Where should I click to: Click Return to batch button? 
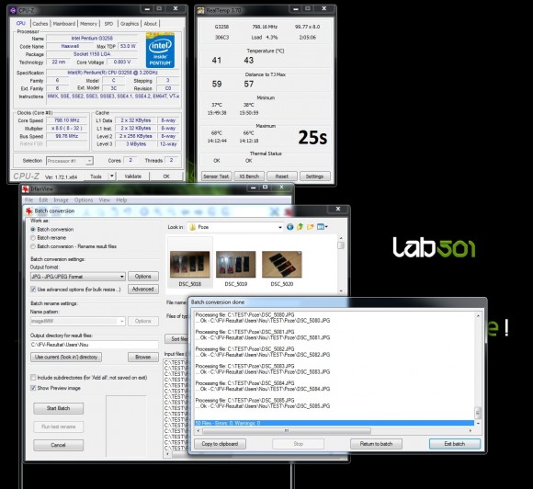tap(376, 444)
